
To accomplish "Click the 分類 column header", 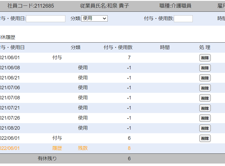I will pos(75,48).
